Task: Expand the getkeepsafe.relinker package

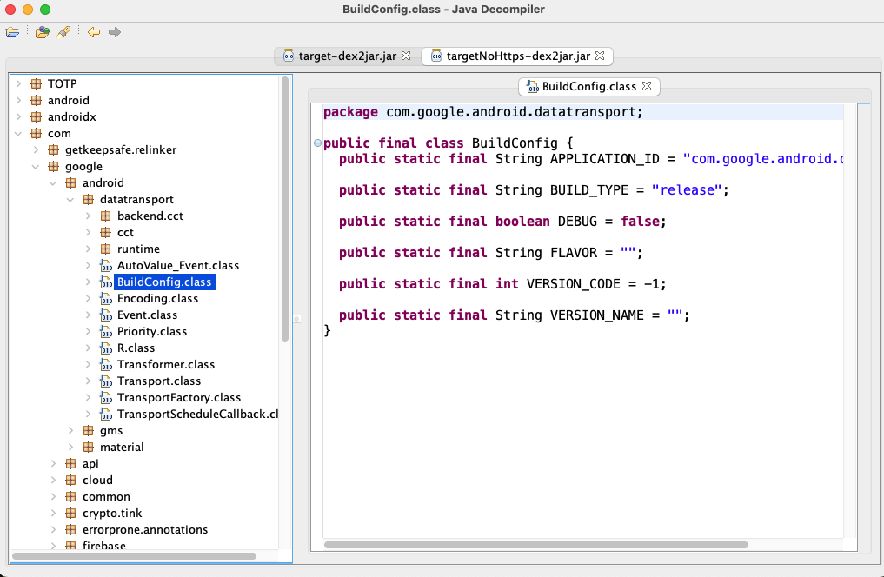Action: pos(37,149)
